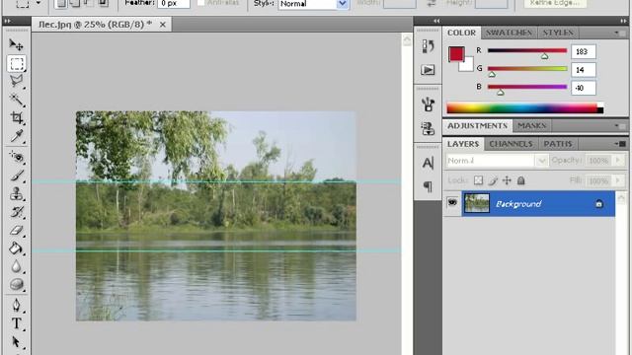This screenshot has height=355, width=632.
Task: Toggle Lock image pixels brush button
Action: [x=493, y=180]
